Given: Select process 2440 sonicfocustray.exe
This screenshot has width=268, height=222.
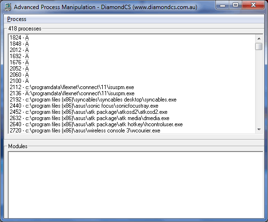Looking at the screenshot, I should (84, 106).
